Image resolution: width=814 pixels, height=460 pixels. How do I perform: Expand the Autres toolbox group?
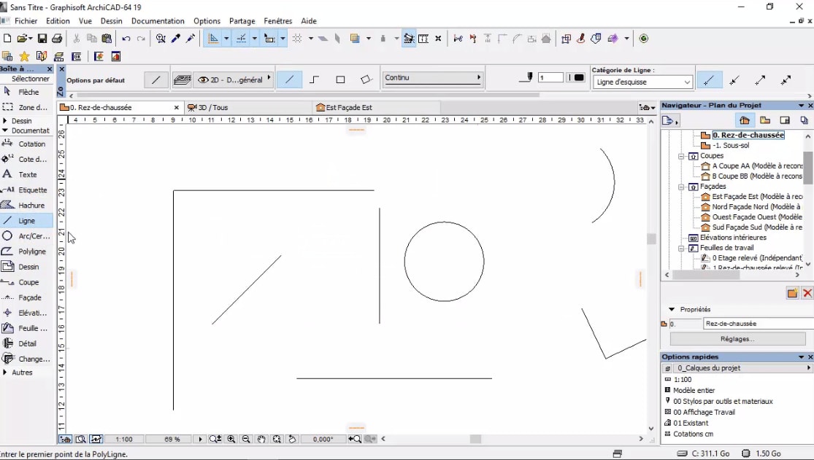point(5,373)
